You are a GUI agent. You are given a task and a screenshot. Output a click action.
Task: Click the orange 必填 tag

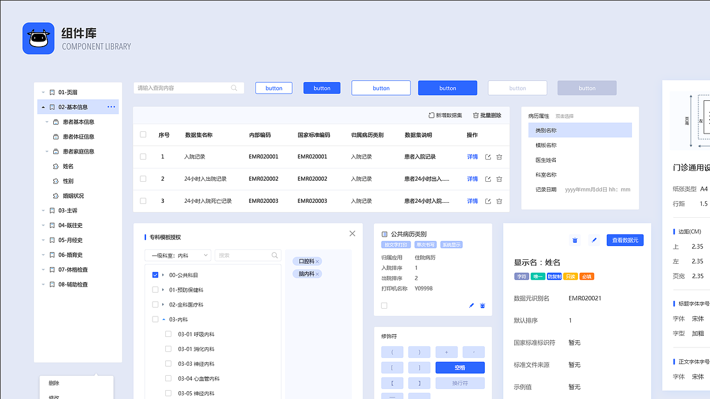point(587,276)
